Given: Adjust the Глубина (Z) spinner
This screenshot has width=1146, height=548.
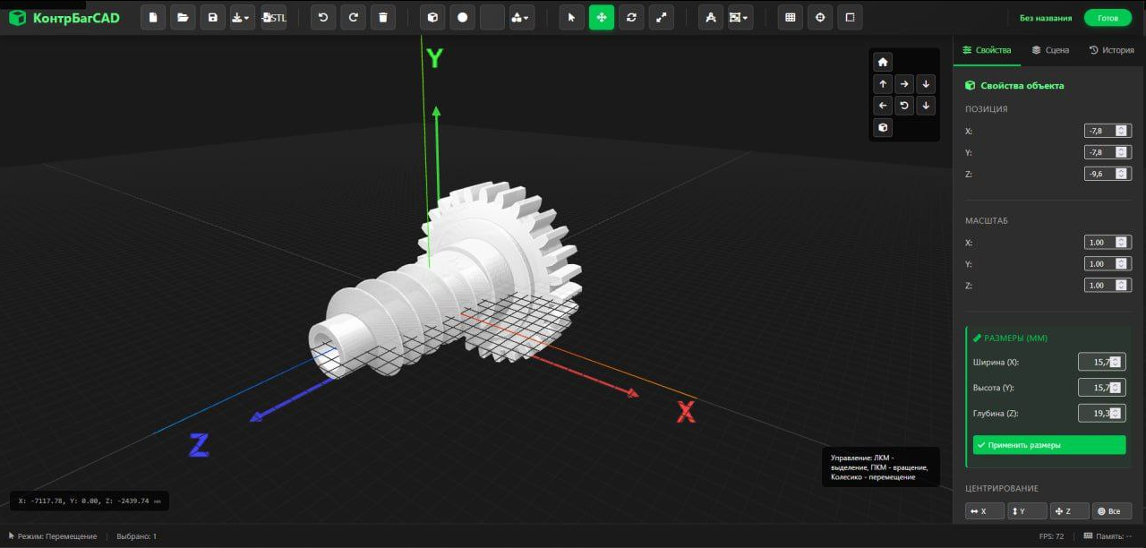Looking at the screenshot, I should [x=1116, y=413].
